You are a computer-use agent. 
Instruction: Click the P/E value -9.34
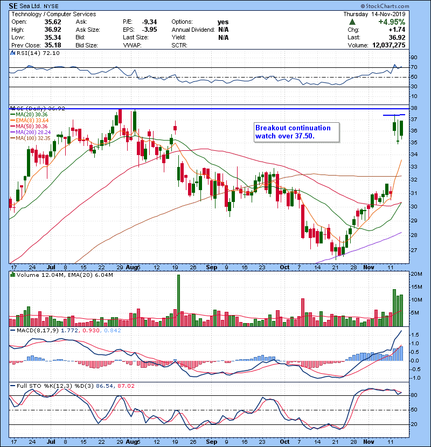tap(149, 22)
